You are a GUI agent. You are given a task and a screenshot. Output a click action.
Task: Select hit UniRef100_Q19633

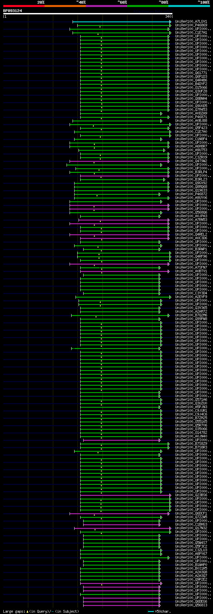tap(191, 191)
